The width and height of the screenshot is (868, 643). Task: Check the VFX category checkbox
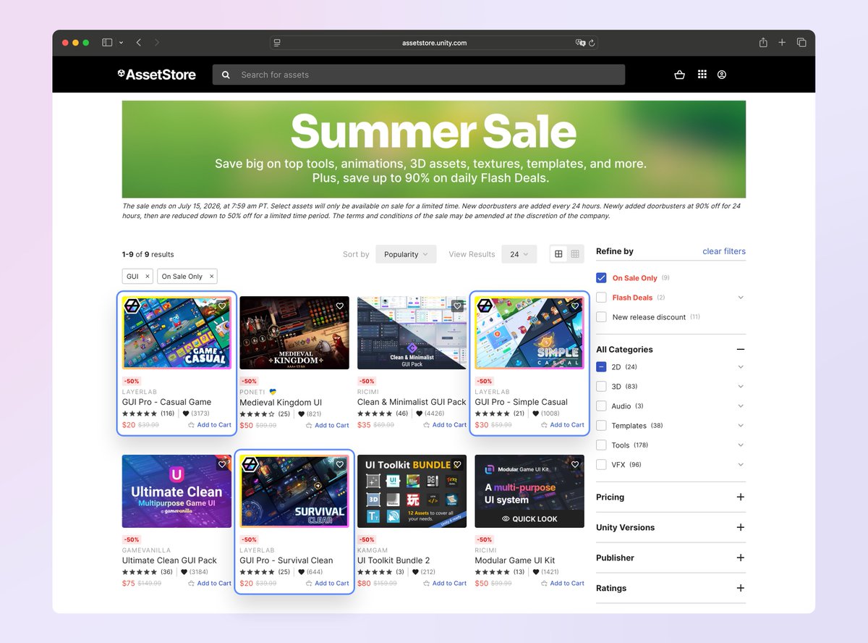coord(601,465)
